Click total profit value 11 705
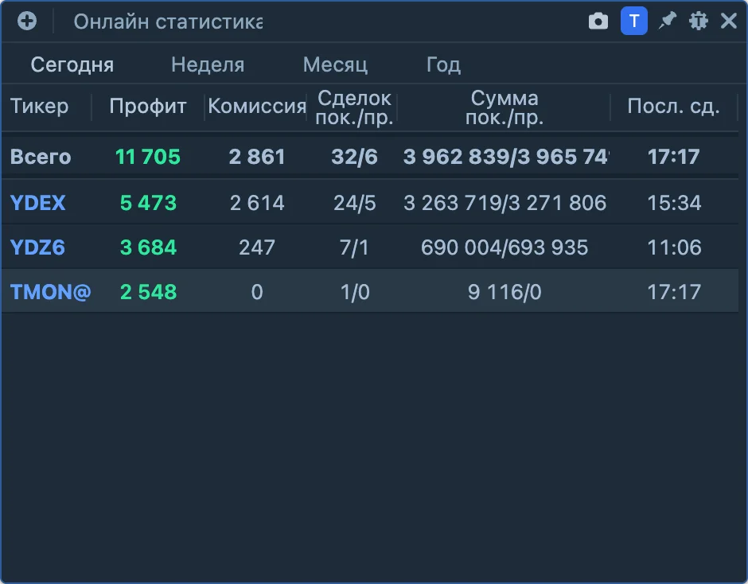Viewport: 748px width, 584px height. [x=148, y=157]
